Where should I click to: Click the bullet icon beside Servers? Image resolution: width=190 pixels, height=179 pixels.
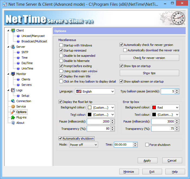coord(18,85)
